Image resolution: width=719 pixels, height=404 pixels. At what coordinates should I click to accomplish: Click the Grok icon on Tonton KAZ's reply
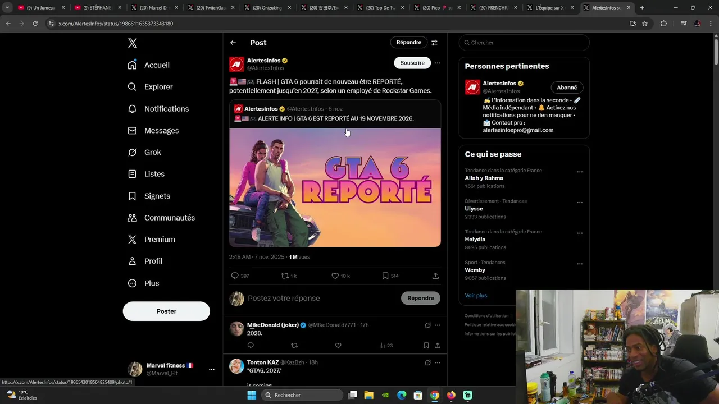pos(427,363)
